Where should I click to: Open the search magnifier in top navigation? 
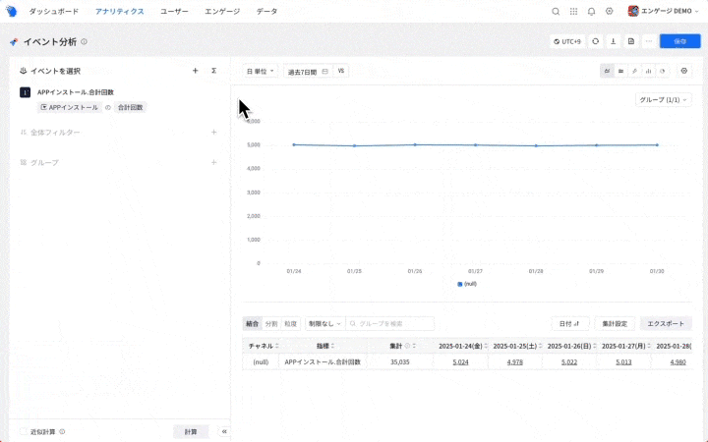(556, 11)
